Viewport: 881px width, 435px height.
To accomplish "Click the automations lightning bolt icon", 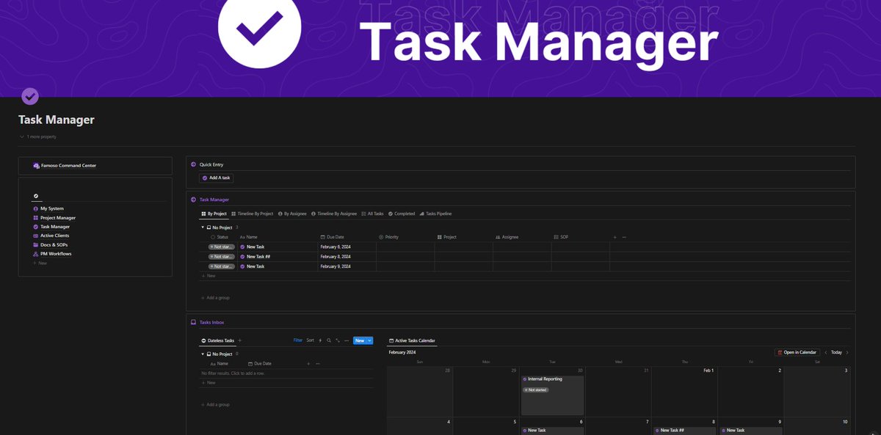I will pos(320,340).
